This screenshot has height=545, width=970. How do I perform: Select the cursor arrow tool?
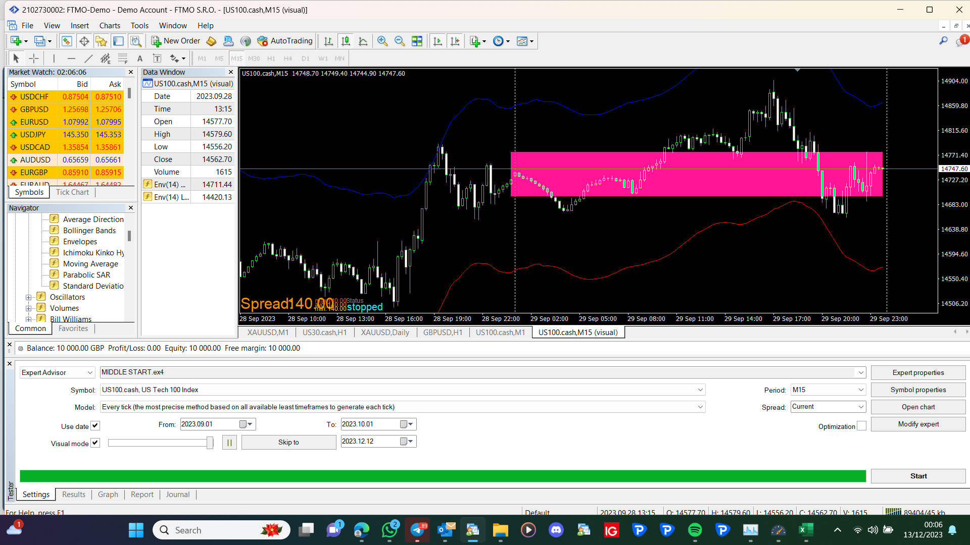[16, 59]
